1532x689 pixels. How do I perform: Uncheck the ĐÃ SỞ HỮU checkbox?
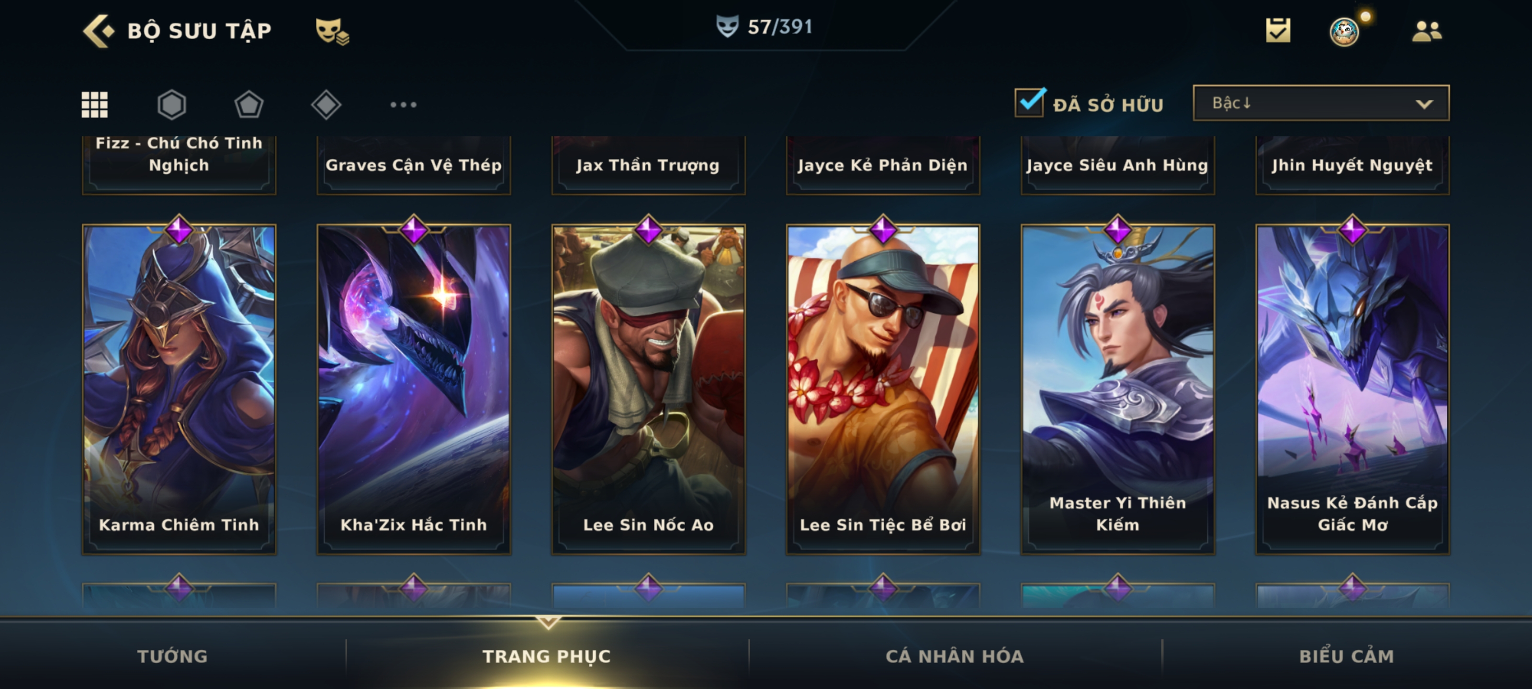[x=1029, y=103]
